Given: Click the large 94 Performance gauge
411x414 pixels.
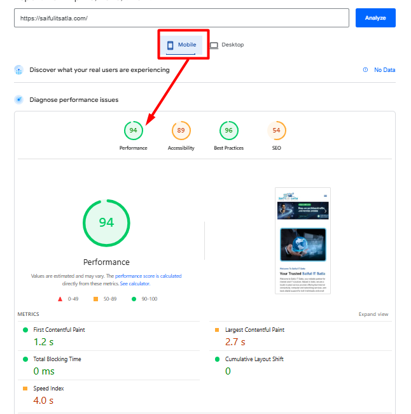Looking at the screenshot, I should tap(106, 223).
